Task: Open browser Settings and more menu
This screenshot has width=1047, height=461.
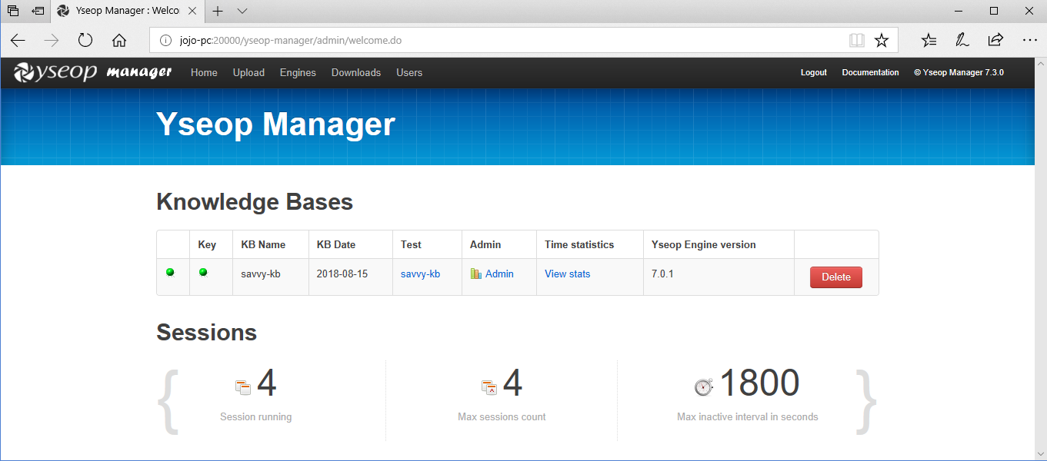Action: pyautogui.click(x=1030, y=40)
